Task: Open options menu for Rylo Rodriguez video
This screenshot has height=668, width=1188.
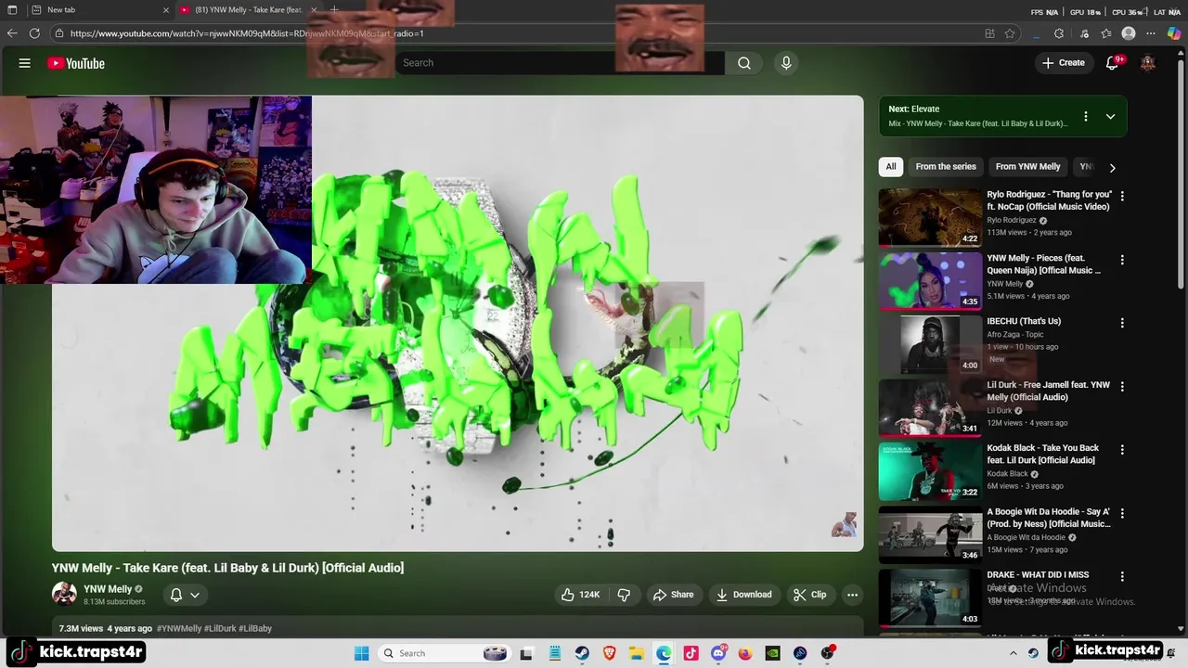Action: (x=1122, y=196)
